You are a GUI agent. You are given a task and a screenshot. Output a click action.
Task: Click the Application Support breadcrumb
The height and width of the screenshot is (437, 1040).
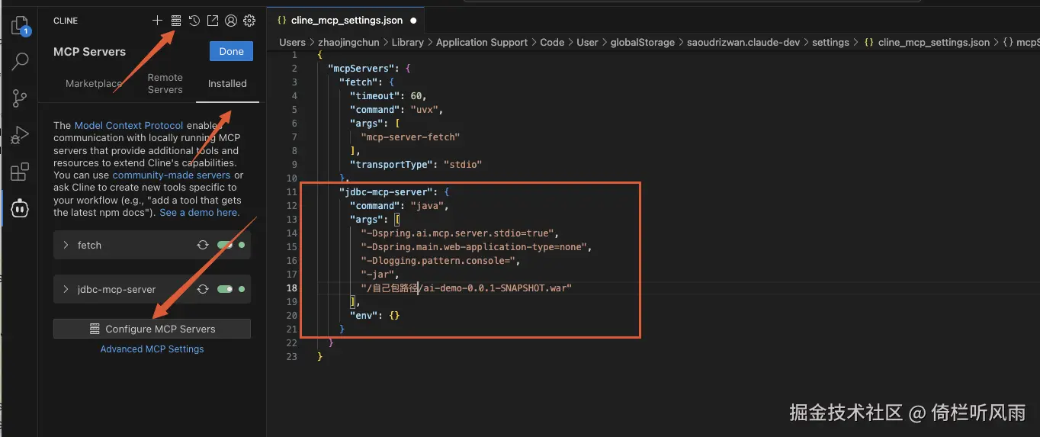click(482, 42)
